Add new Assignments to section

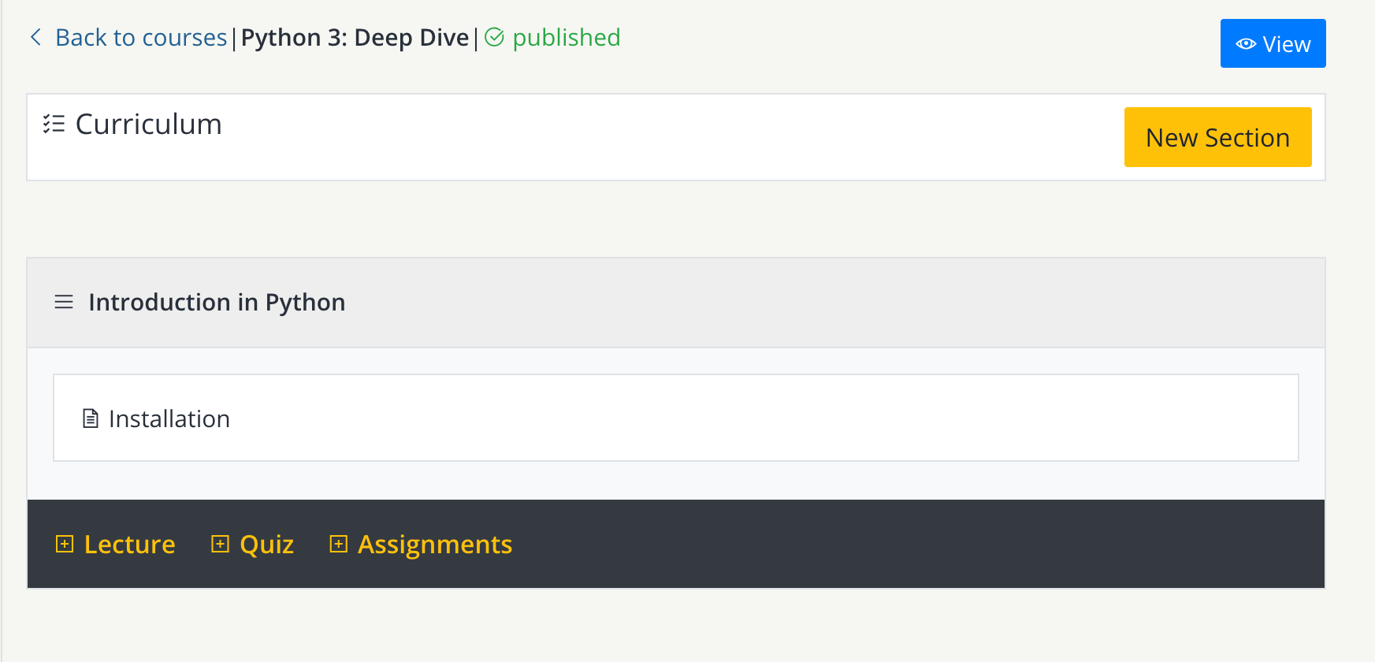coord(434,545)
